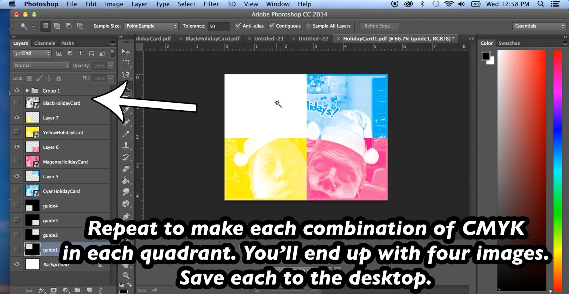Delete layer with trash icon
The width and height of the screenshot is (569, 294).
101,290
